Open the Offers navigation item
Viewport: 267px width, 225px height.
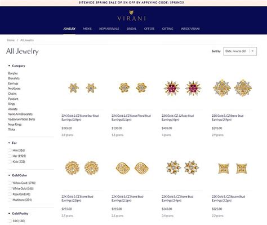149,29
